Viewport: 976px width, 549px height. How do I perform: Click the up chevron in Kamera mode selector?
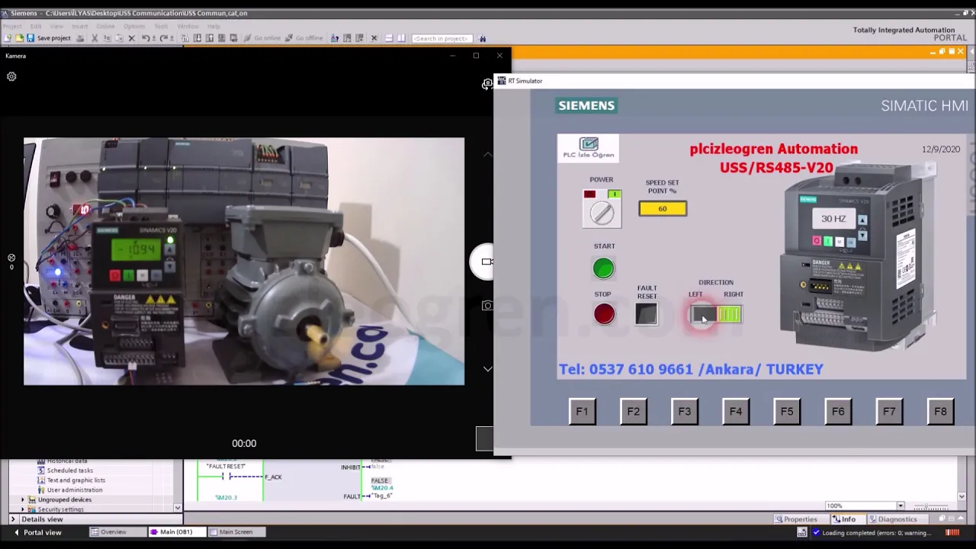click(x=487, y=155)
